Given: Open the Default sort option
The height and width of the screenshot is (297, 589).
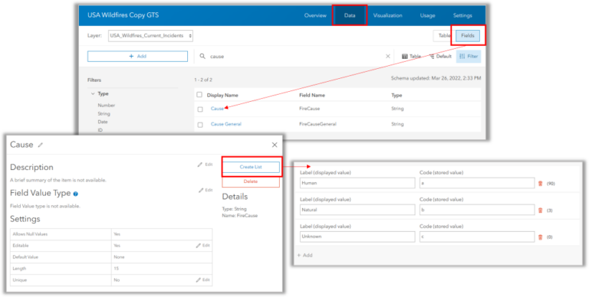Looking at the screenshot, I should (440, 56).
